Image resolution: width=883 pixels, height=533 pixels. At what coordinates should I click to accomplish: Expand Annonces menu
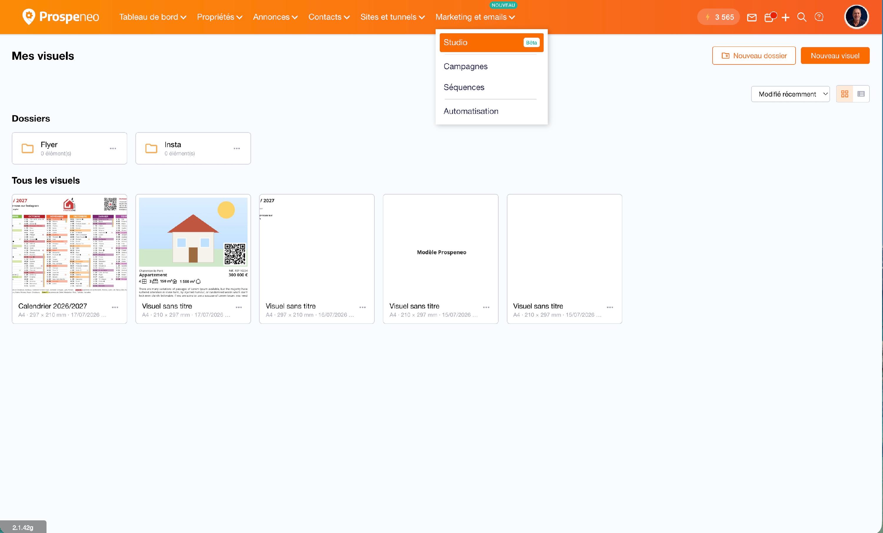click(275, 17)
